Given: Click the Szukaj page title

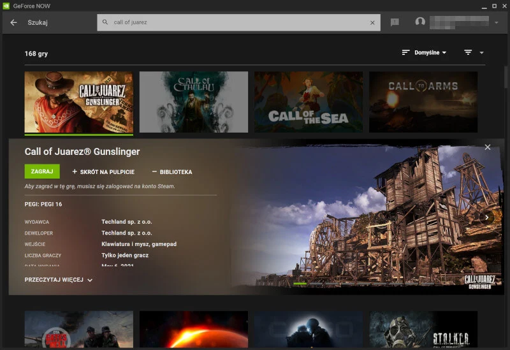Looking at the screenshot, I should point(38,22).
